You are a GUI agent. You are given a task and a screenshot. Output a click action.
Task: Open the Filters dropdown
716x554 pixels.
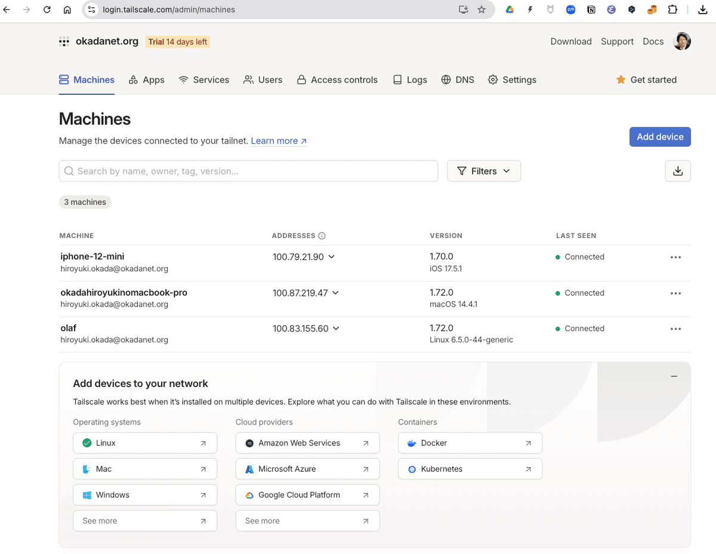point(484,171)
